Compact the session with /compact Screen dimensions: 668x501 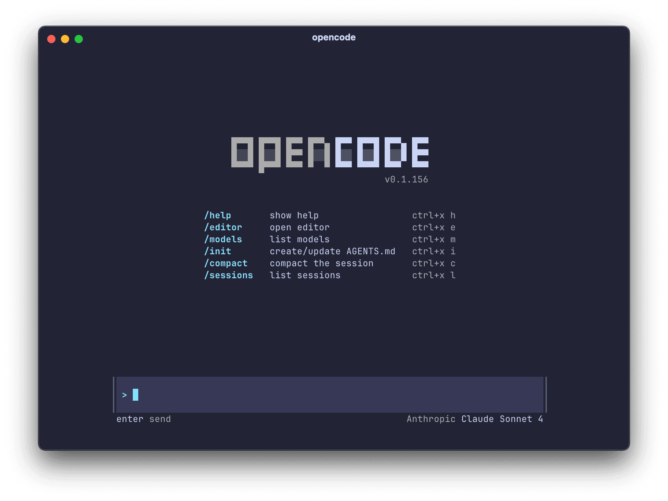pos(226,263)
